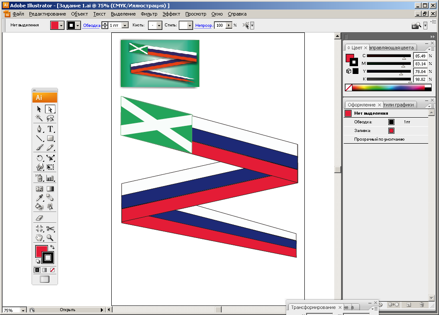Choose the Rectangle tool
Screen dimensions: 439x315
(x=50, y=138)
